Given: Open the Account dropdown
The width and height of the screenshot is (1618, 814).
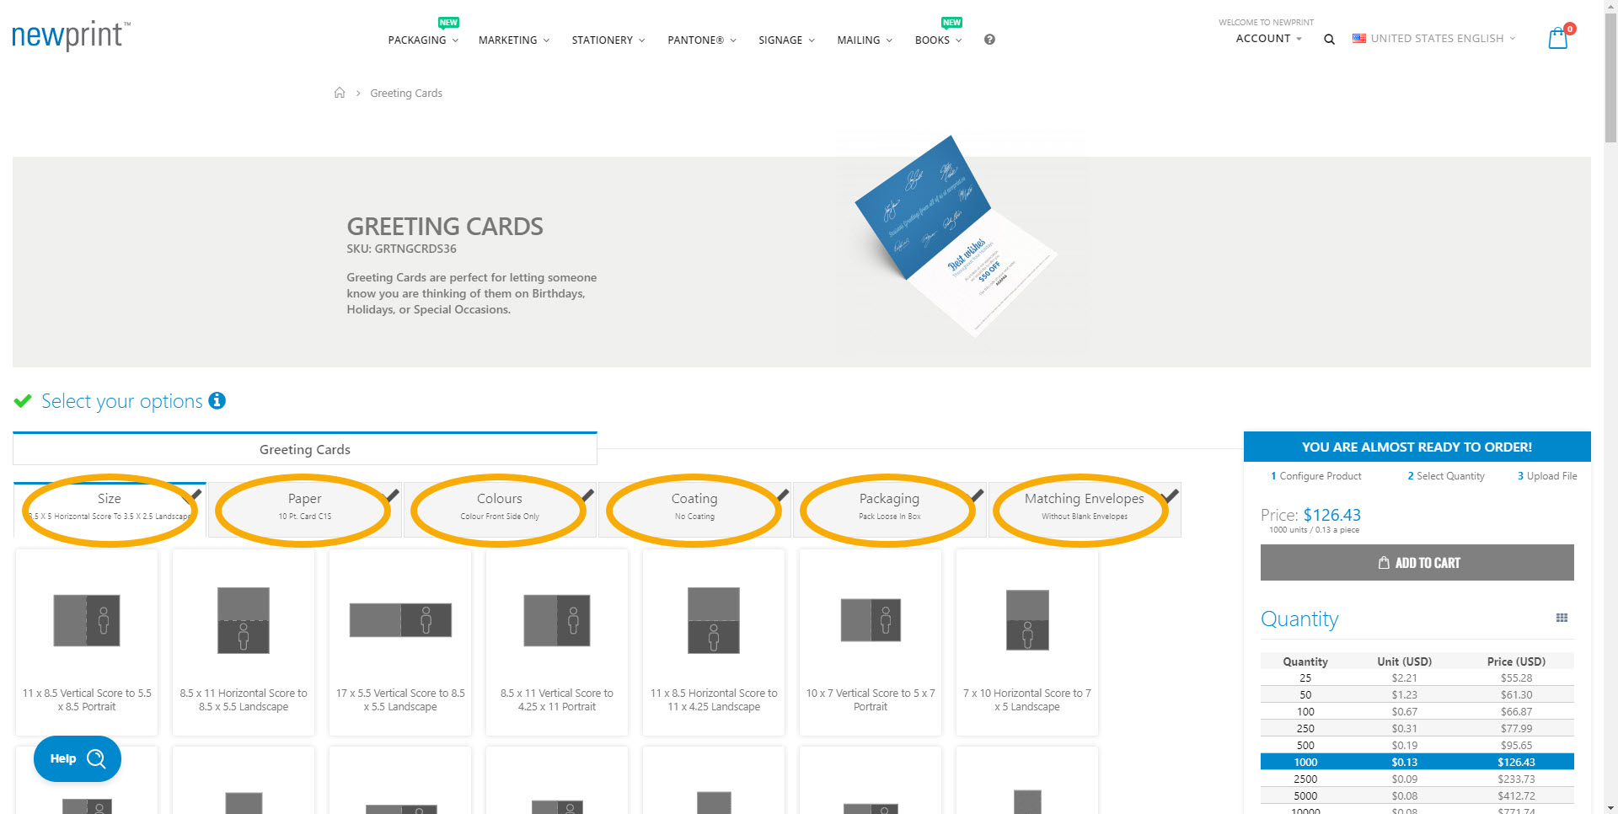Looking at the screenshot, I should [1268, 39].
